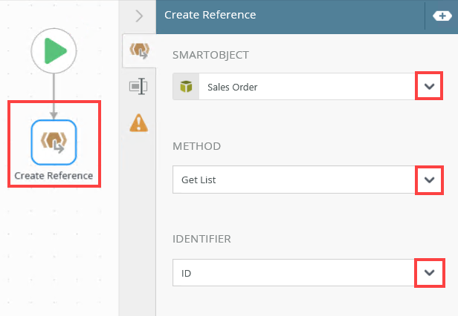Viewport: 458px width, 316px height.
Task: Expand the Method dropdown arrow
Action: (428, 180)
